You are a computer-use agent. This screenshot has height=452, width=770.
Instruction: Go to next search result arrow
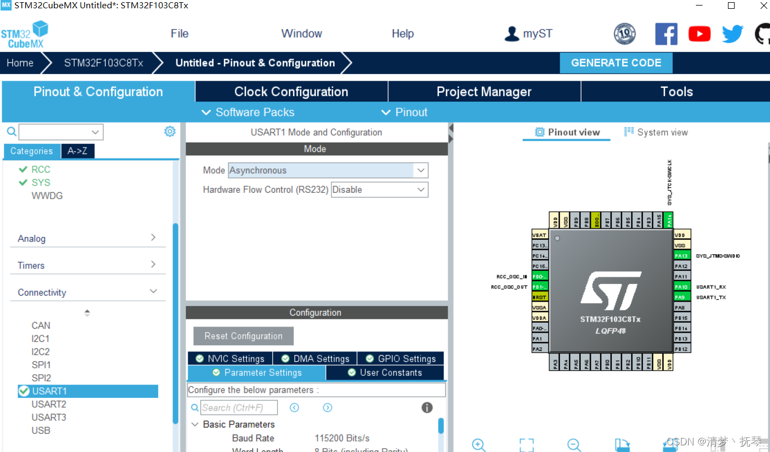pyautogui.click(x=327, y=408)
